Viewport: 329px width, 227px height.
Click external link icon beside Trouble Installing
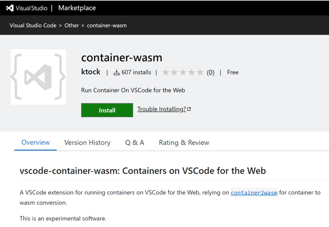[189, 109]
